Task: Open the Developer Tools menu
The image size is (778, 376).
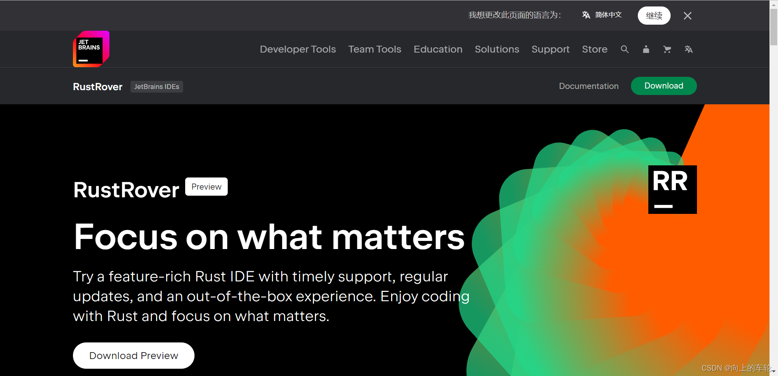Action: [298, 49]
